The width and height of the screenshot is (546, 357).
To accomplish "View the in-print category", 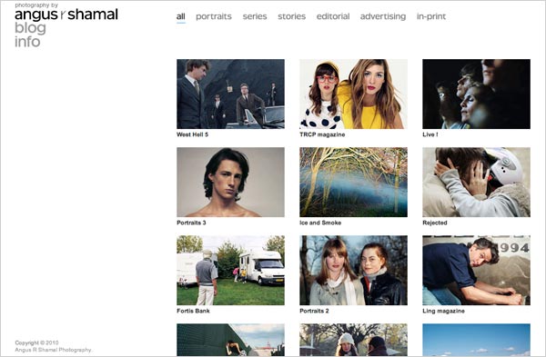I will coord(431,16).
